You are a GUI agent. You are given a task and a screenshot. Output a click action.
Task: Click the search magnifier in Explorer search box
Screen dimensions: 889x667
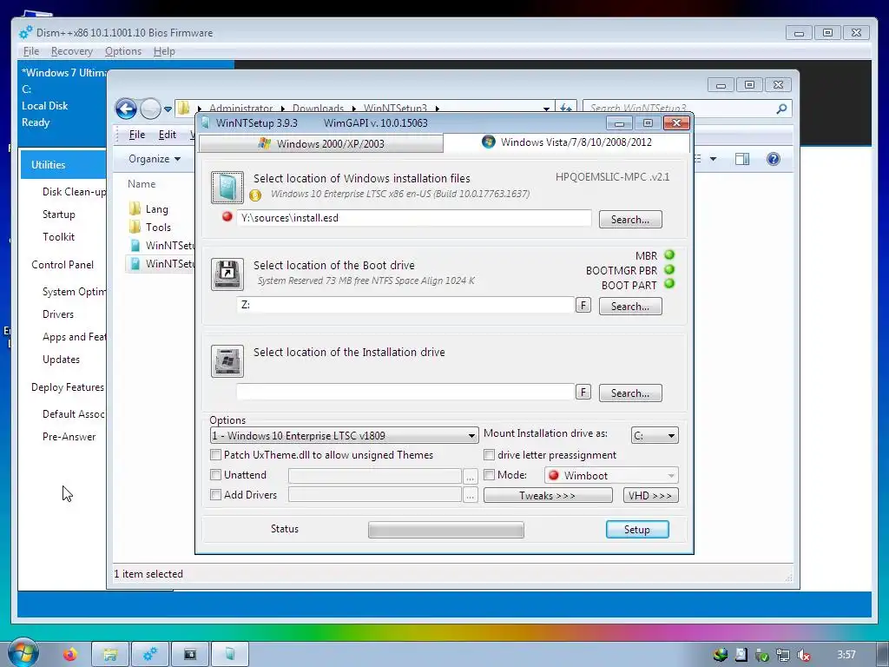tap(782, 108)
